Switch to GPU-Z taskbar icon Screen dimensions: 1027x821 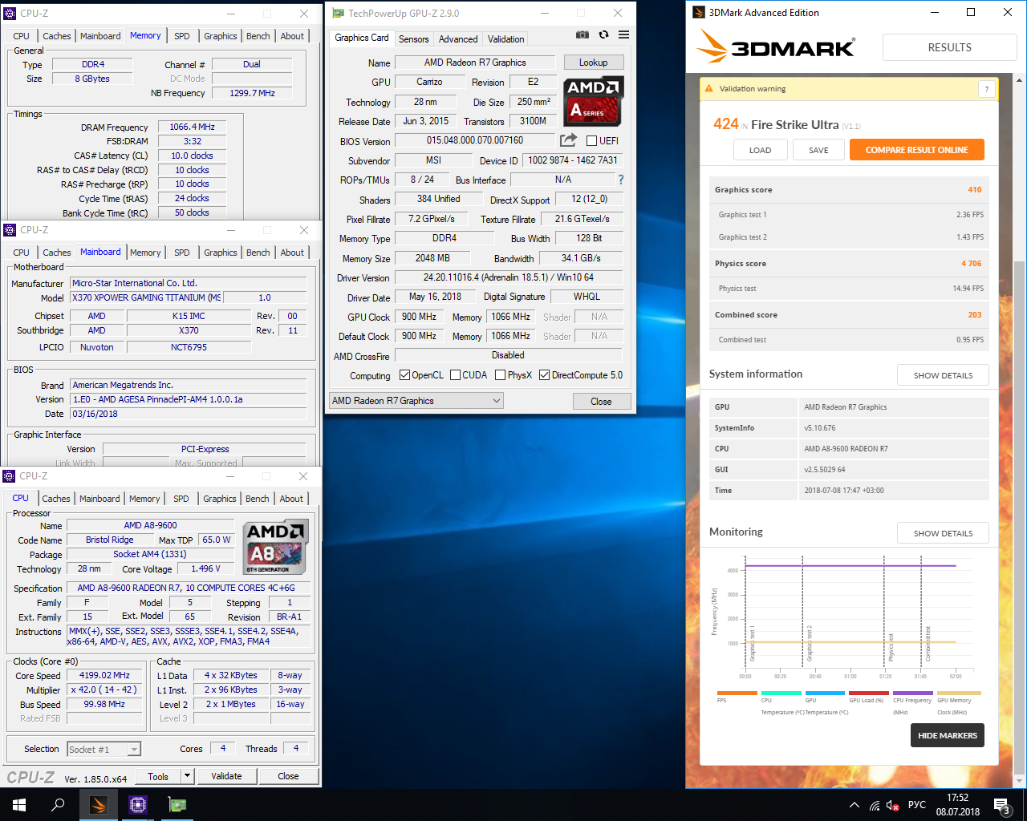point(177,805)
